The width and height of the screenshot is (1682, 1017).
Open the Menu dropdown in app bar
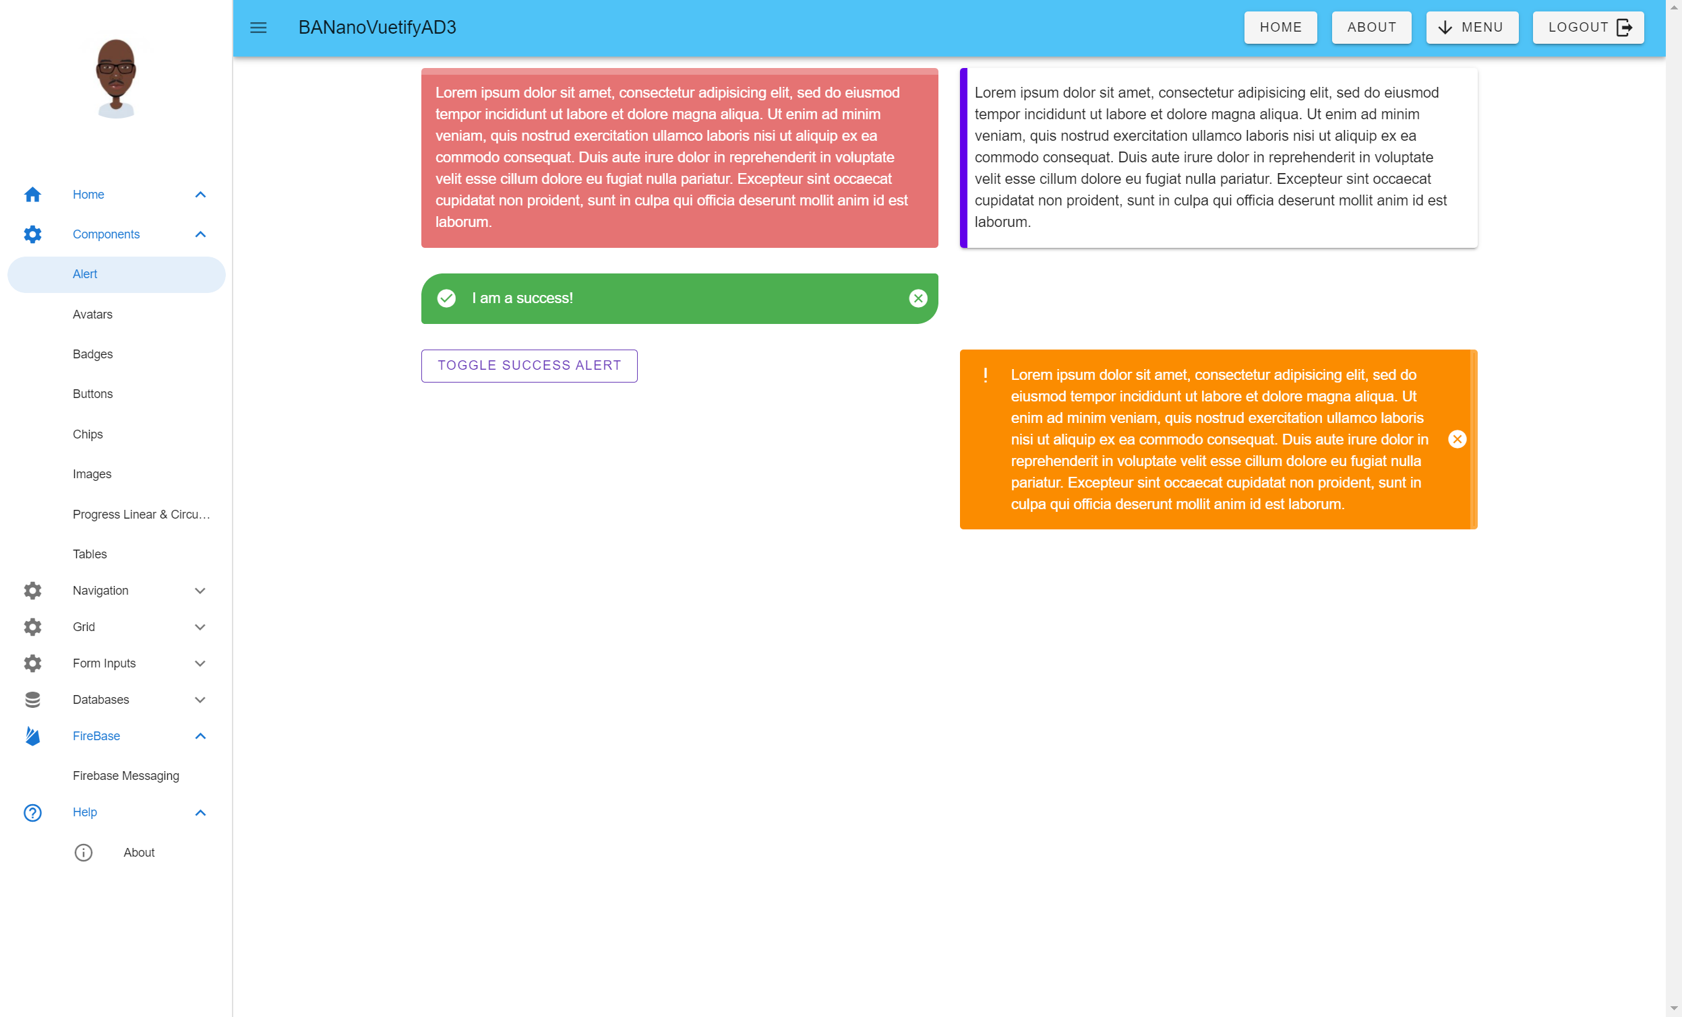[x=1472, y=28]
